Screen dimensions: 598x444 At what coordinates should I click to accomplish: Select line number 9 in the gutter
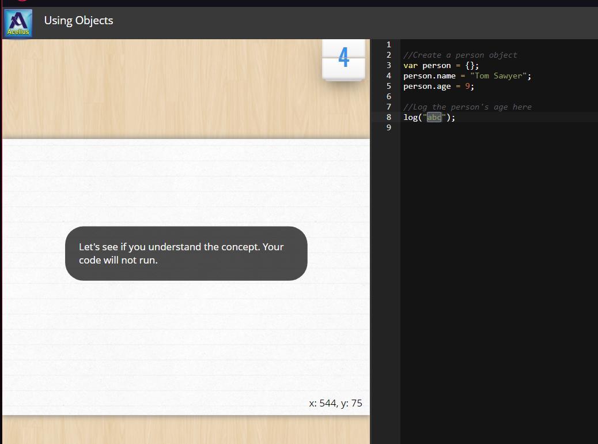click(x=389, y=128)
